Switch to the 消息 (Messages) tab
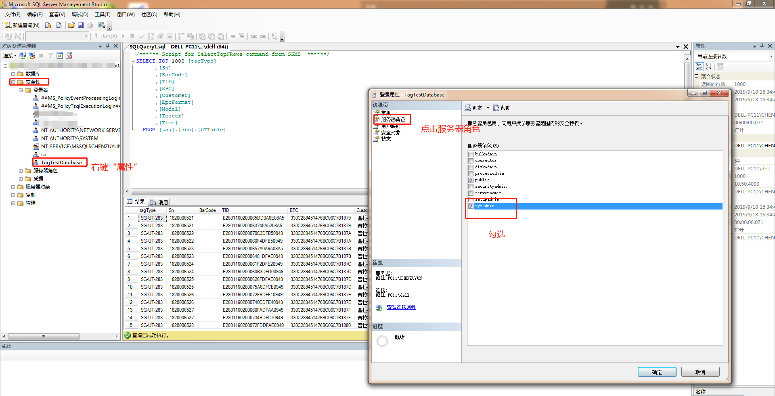Screen dimensions: 775x396 click(159, 202)
